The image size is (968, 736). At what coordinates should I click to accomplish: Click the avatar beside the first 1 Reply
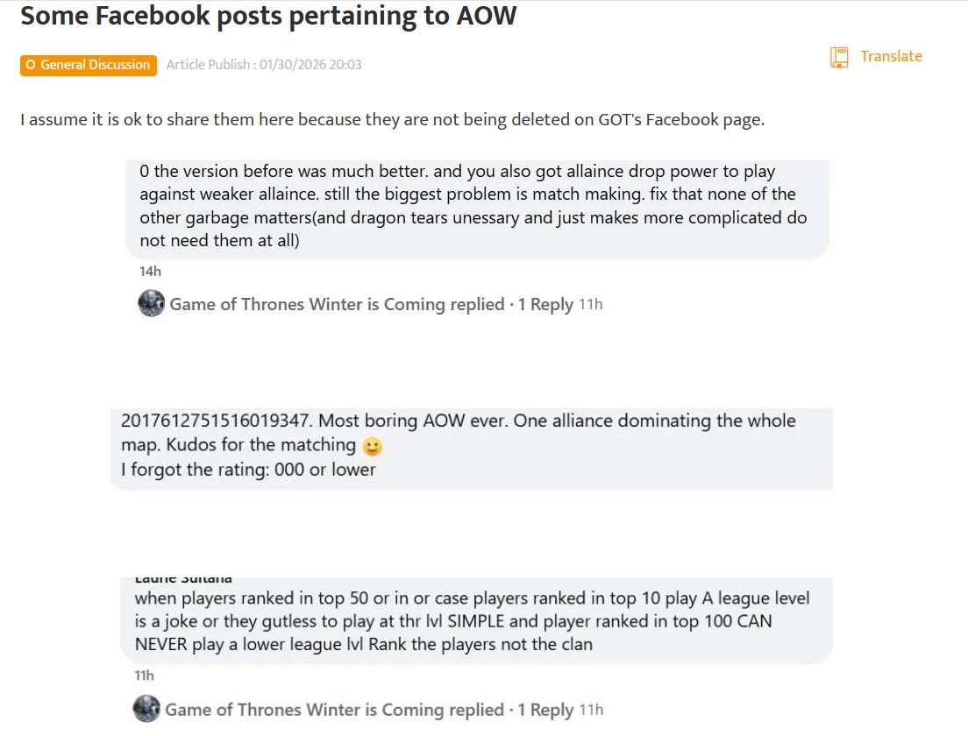[x=152, y=303]
